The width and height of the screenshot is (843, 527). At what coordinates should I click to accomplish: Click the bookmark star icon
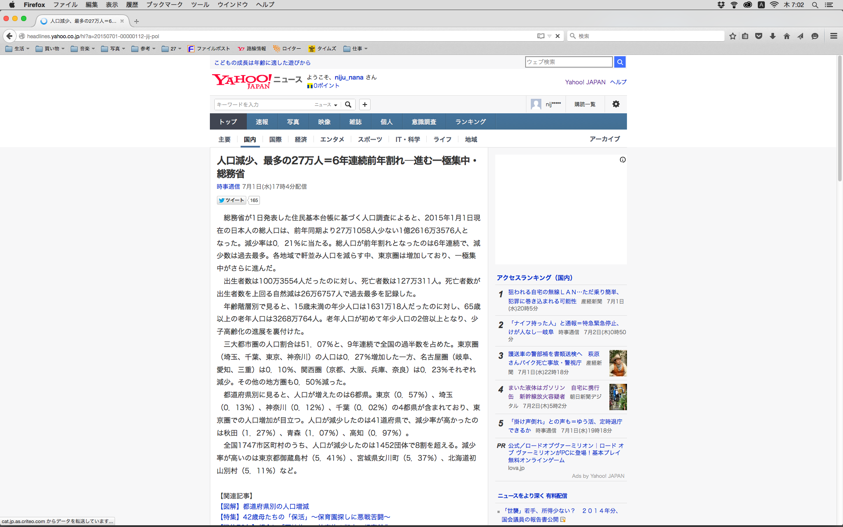(x=732, y=36)
